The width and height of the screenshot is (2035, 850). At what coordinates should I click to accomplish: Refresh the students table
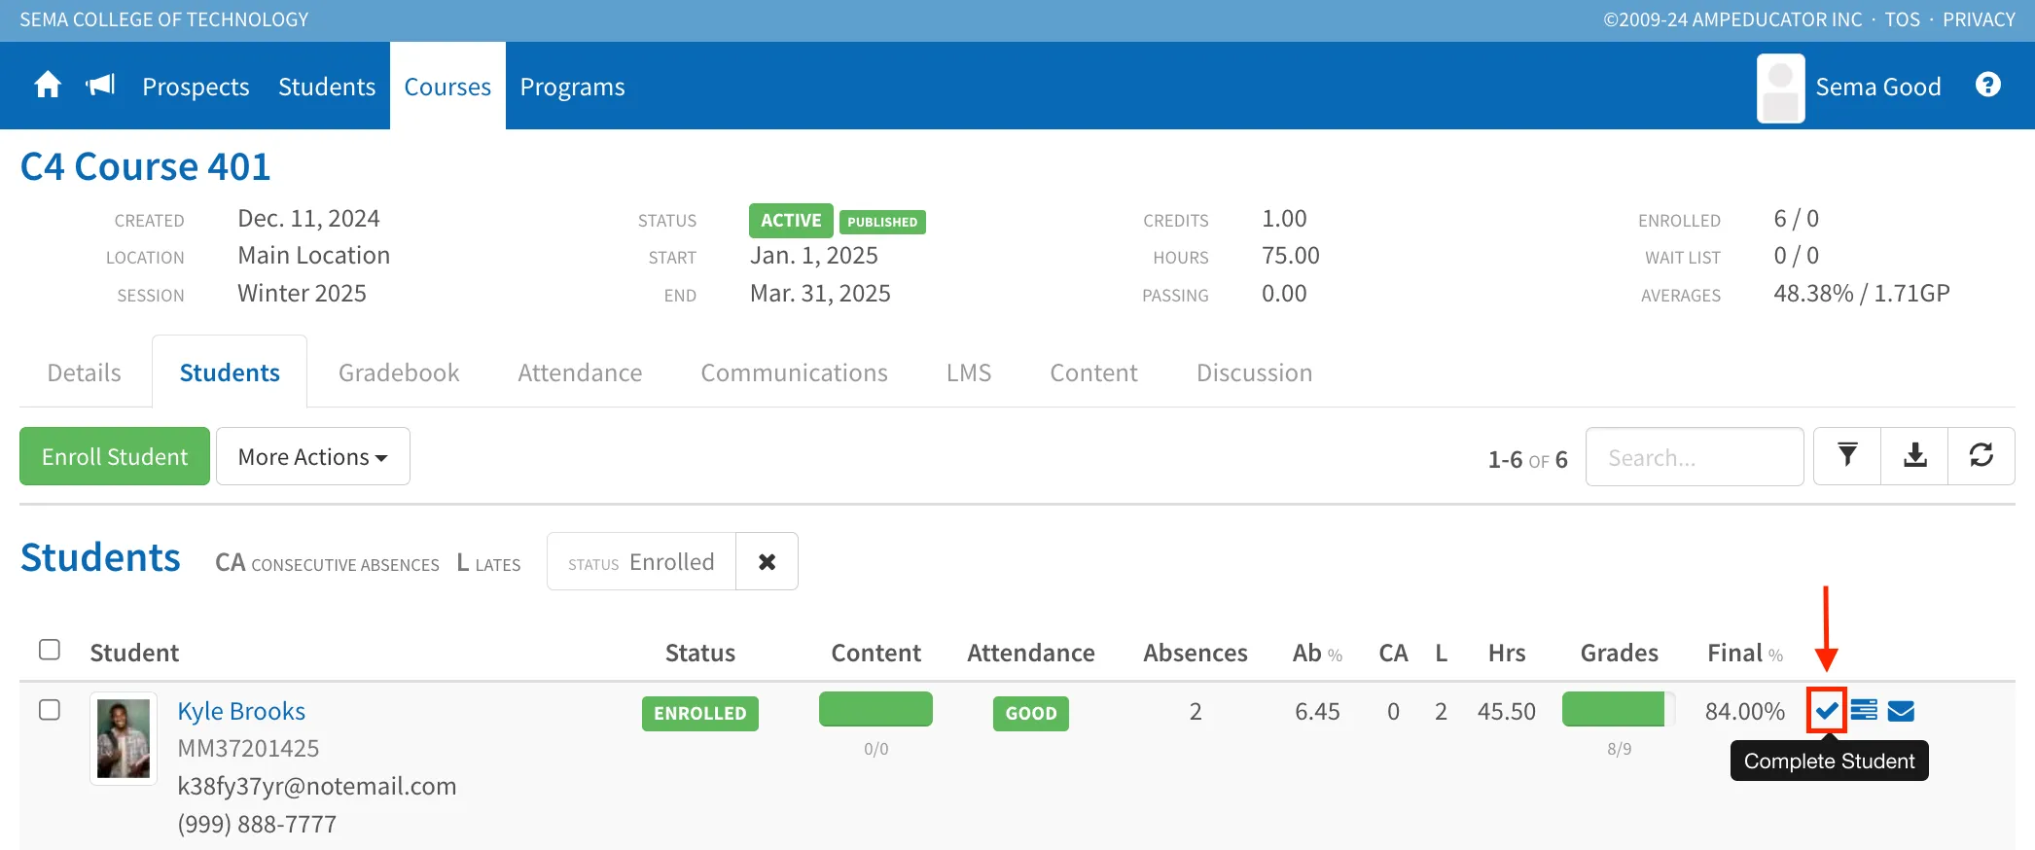pos(1981,456)
